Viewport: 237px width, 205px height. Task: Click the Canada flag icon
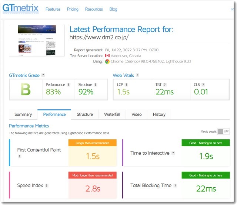point(107,56)
